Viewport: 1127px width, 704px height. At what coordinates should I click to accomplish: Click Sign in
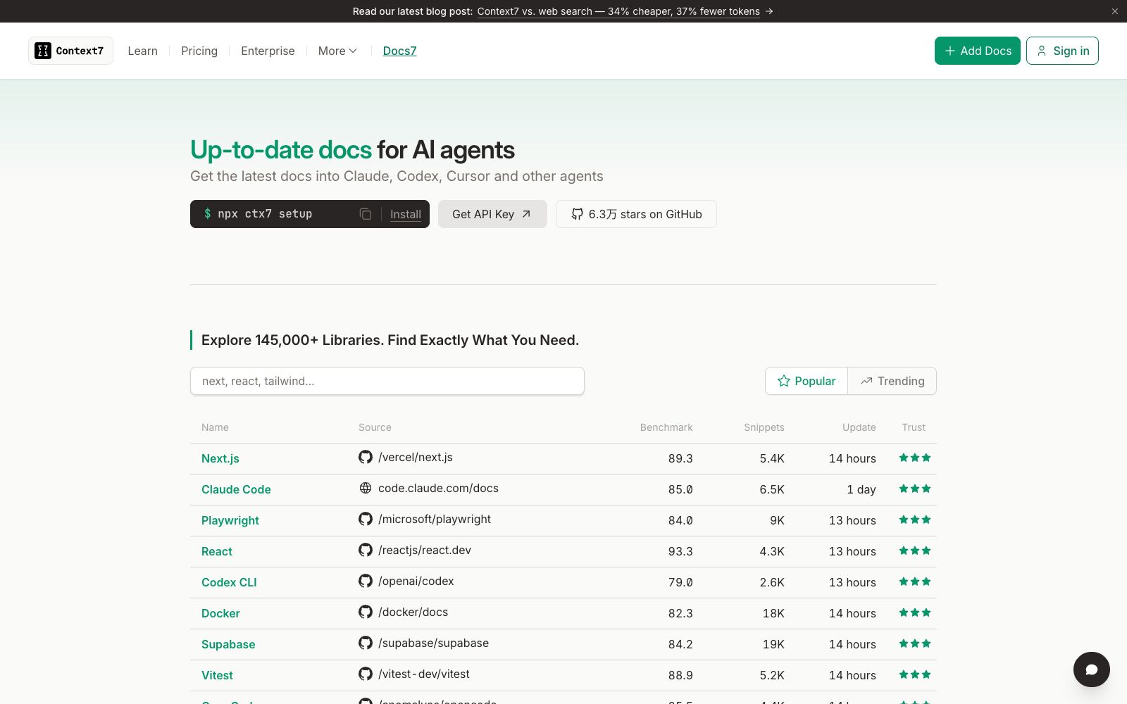pos(1062,51)
